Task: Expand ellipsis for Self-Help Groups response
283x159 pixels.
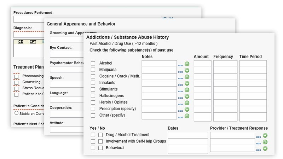Action: pyautogui.click(x=259, y=143)
